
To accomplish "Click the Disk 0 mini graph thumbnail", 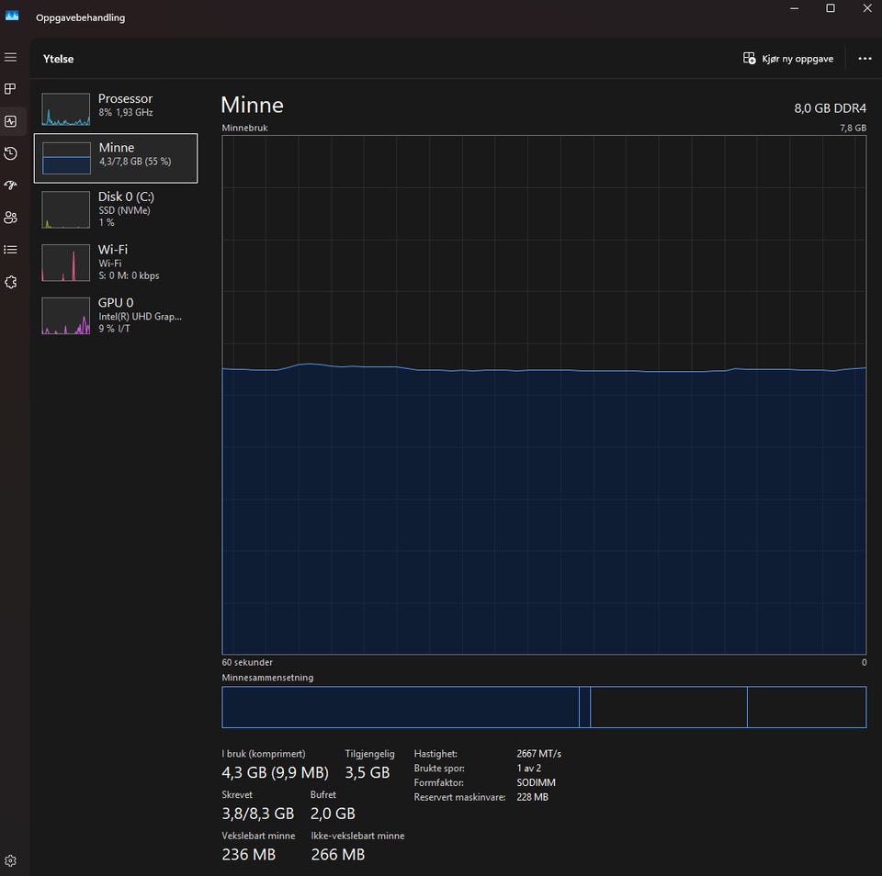I will [x=66, y=209].
